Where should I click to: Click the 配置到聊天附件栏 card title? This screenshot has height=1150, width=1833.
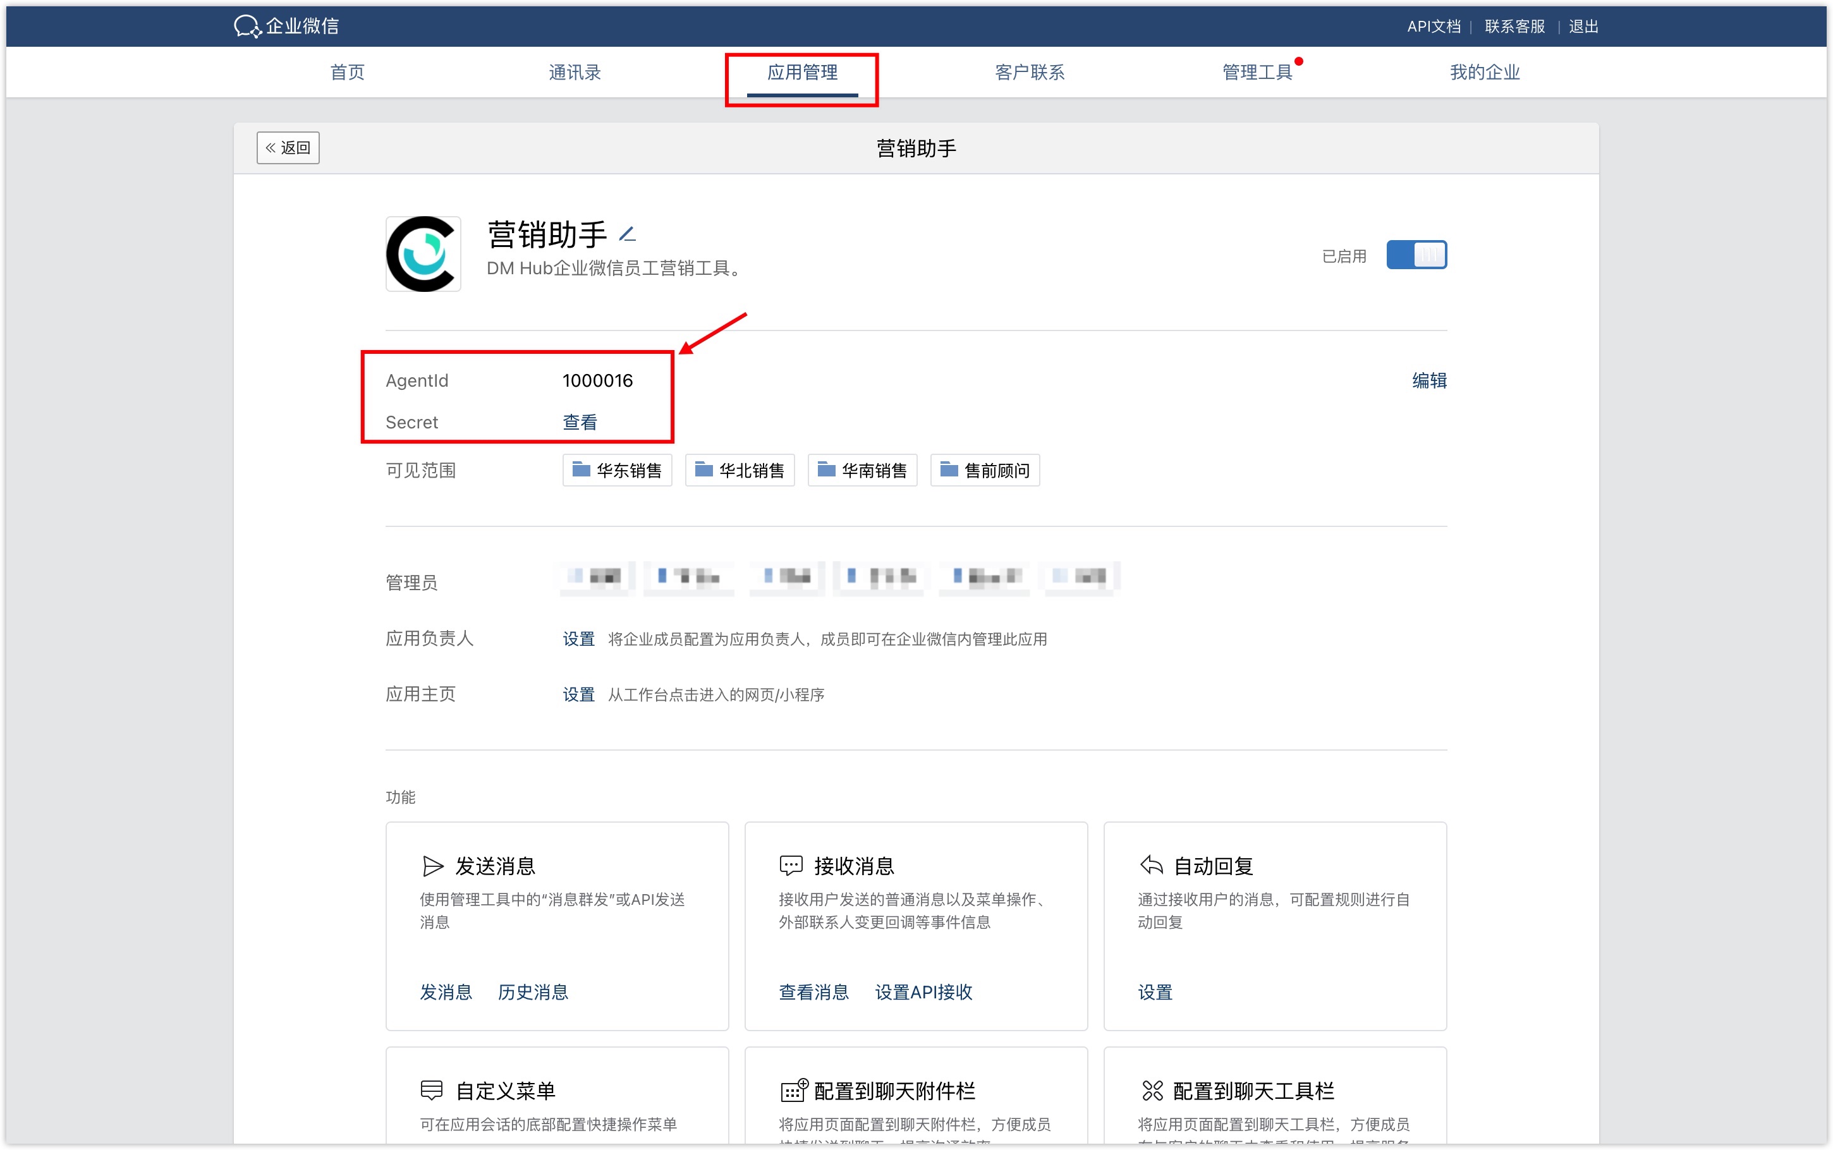894,1091
